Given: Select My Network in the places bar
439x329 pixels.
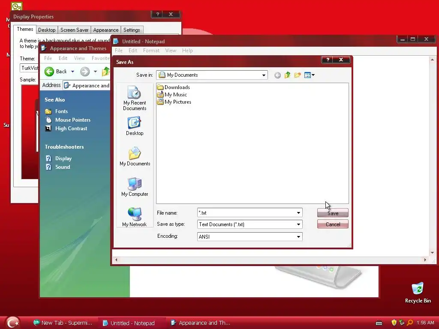Looking at the screenshot, I should pos(134,217).
